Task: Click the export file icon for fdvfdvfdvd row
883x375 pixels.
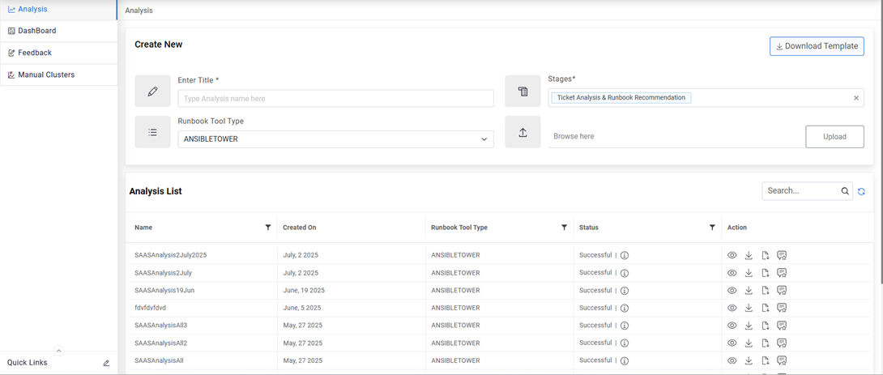Action: point(766,308)
